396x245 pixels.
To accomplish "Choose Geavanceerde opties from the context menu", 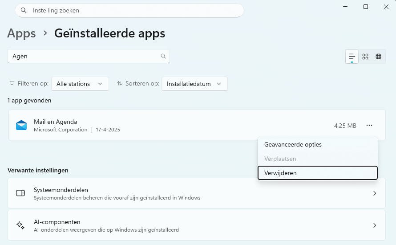I will click(x=318, y=144).
